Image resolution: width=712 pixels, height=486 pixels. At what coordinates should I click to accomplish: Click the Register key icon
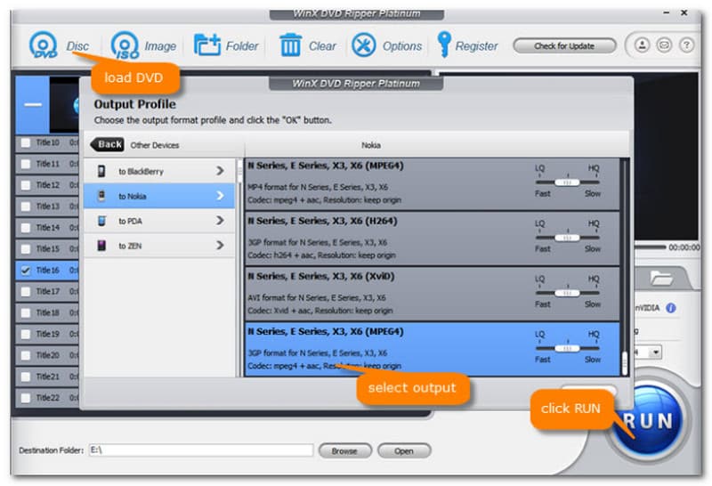tap(443, 45)
